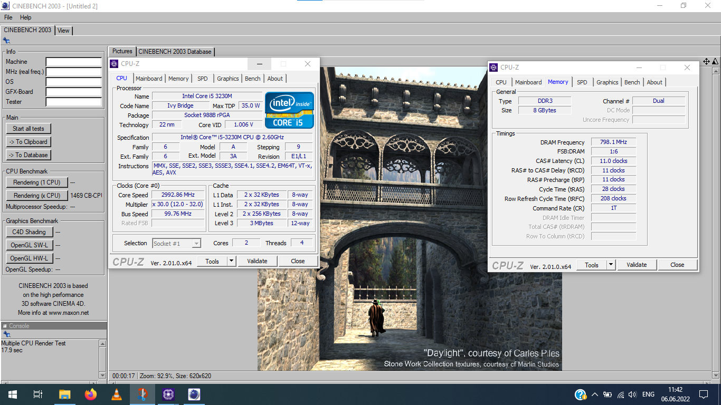Select the Pictures tab
The image size is (721, 405).
coord(122,51)
